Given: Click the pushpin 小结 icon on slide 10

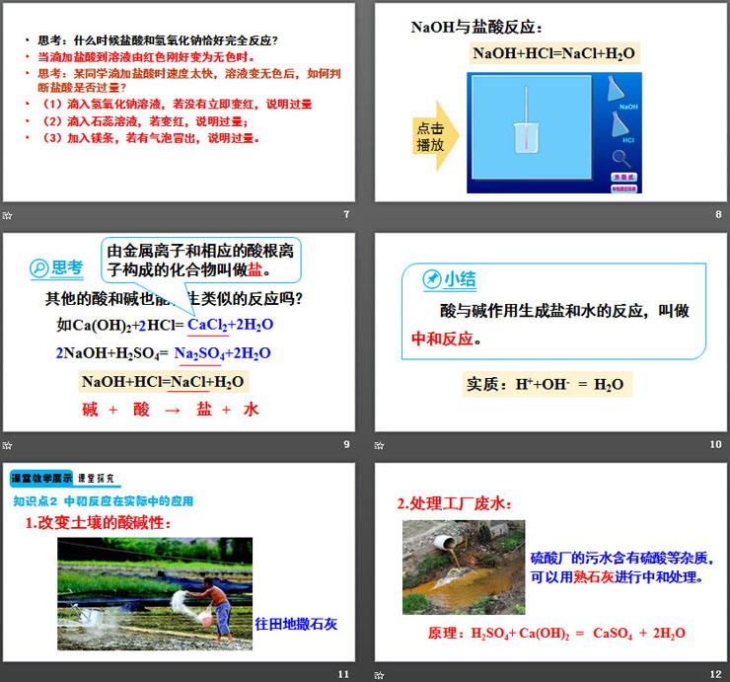Looking at the screenshot, I should click(431, 279).
